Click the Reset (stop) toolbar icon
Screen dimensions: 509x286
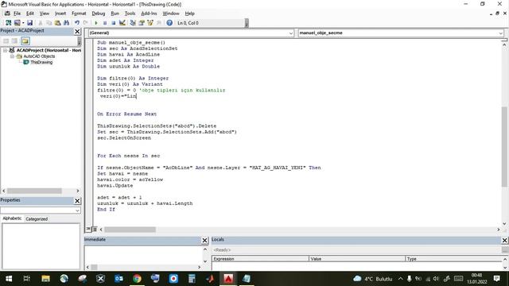click(113, 23)
